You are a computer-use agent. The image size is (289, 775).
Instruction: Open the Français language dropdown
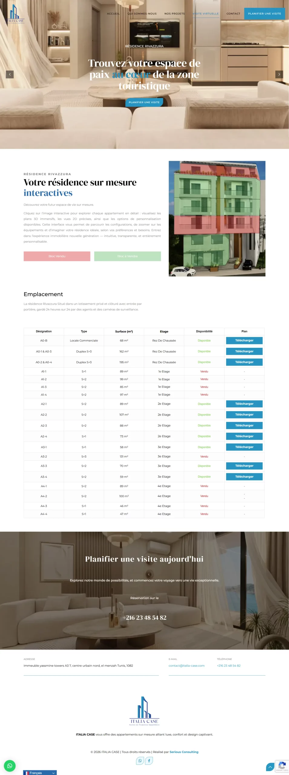[40, 773]
